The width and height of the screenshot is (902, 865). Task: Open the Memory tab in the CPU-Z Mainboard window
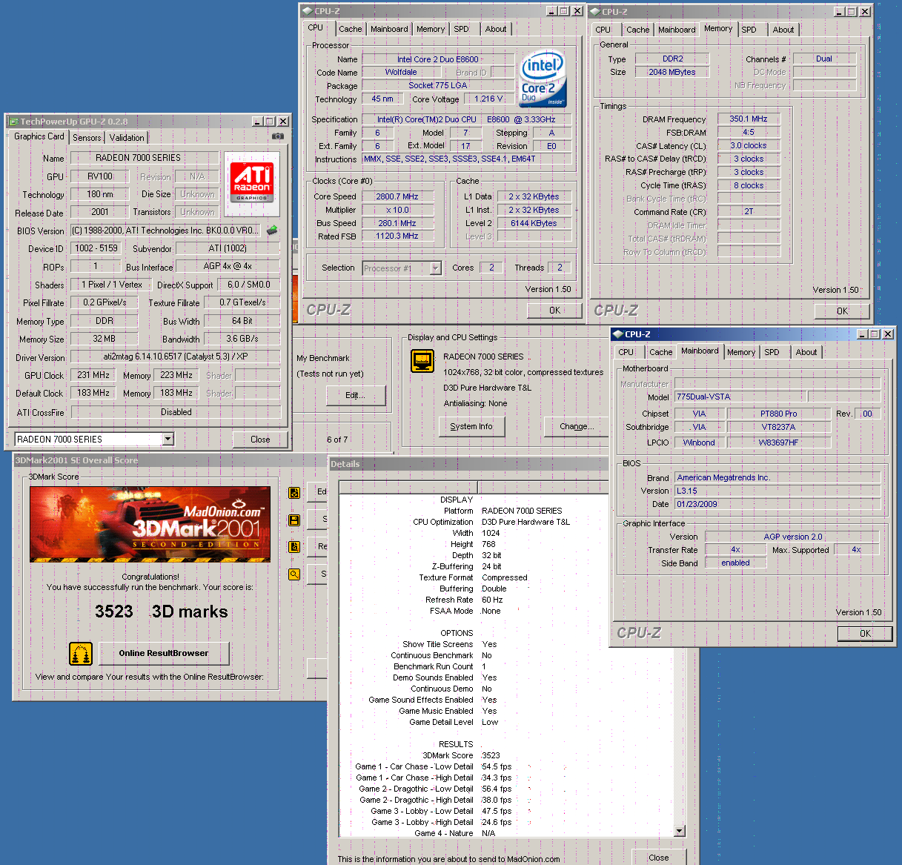pyautogui.click(x=741, y=352)
